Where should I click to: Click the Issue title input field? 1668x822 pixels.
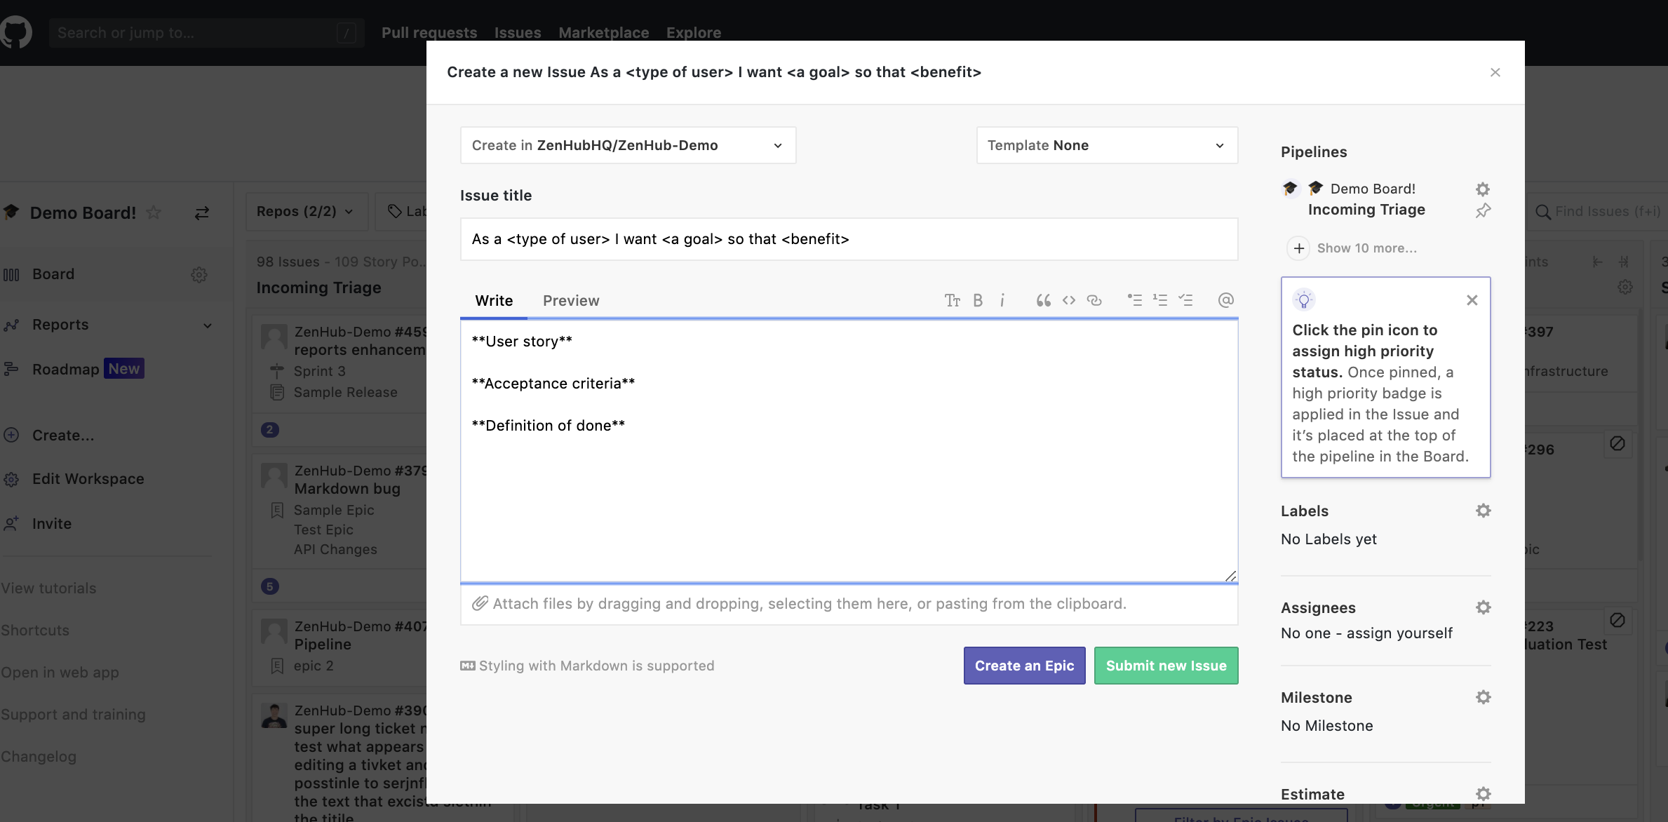849,239
